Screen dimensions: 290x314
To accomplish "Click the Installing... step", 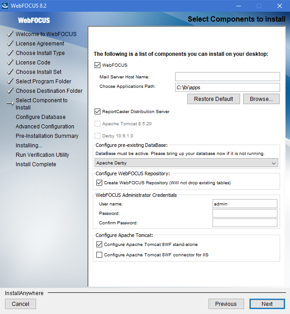I will (29, 146).
